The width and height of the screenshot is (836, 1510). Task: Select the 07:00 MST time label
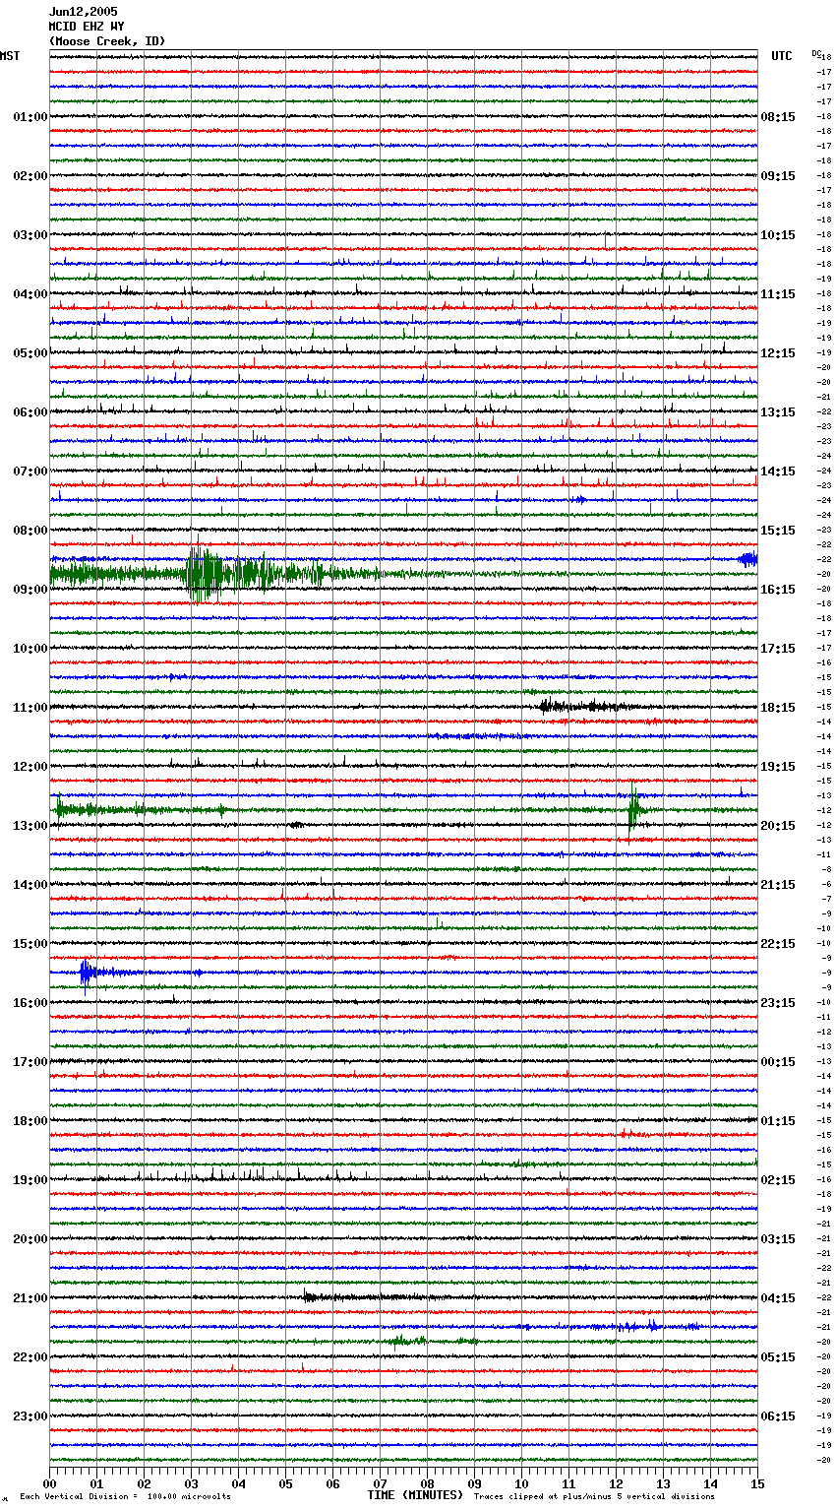pos(30,472)
